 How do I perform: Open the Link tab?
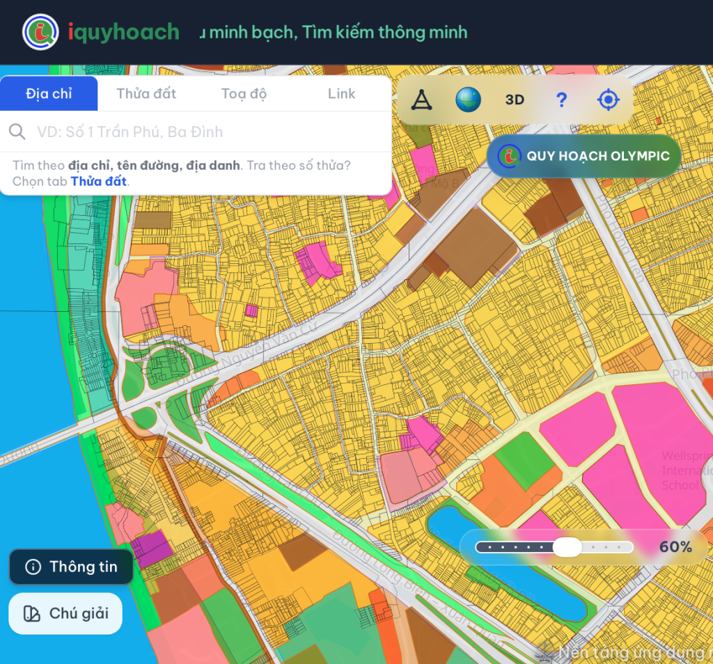click(341, 93)
